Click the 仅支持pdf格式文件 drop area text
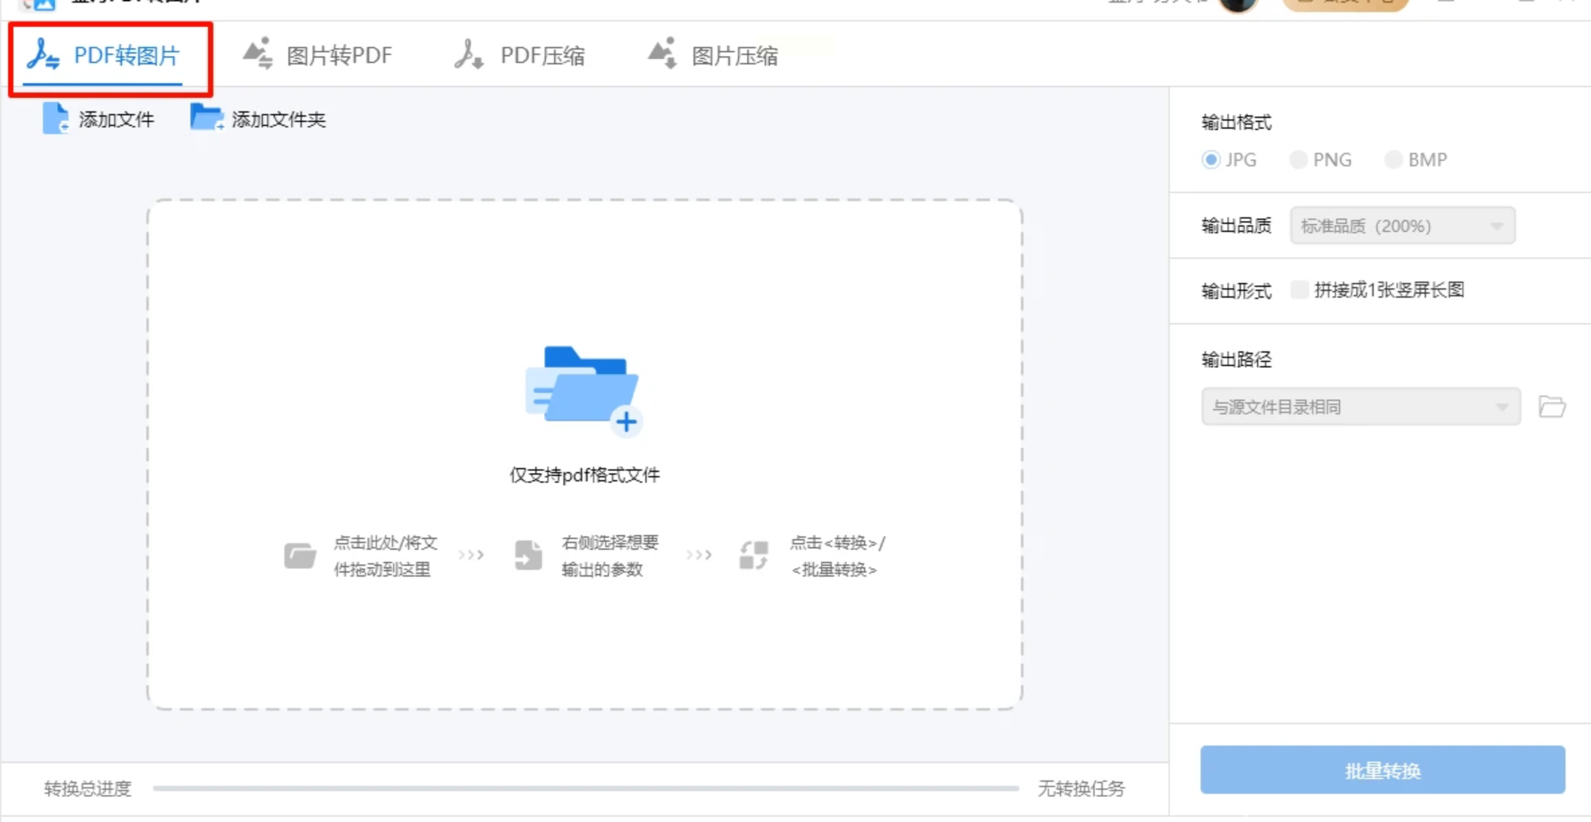Screen dimensions: 1591x822 [584, 475]
